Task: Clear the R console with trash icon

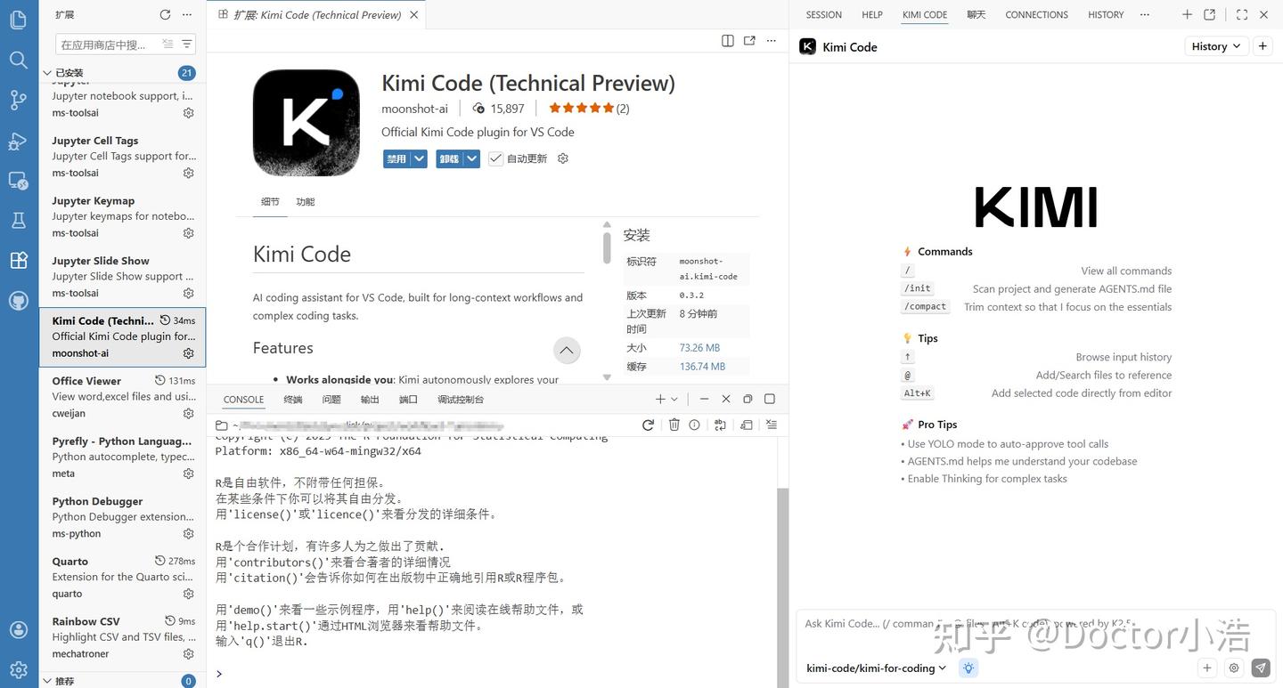Action: coord(673,425)
